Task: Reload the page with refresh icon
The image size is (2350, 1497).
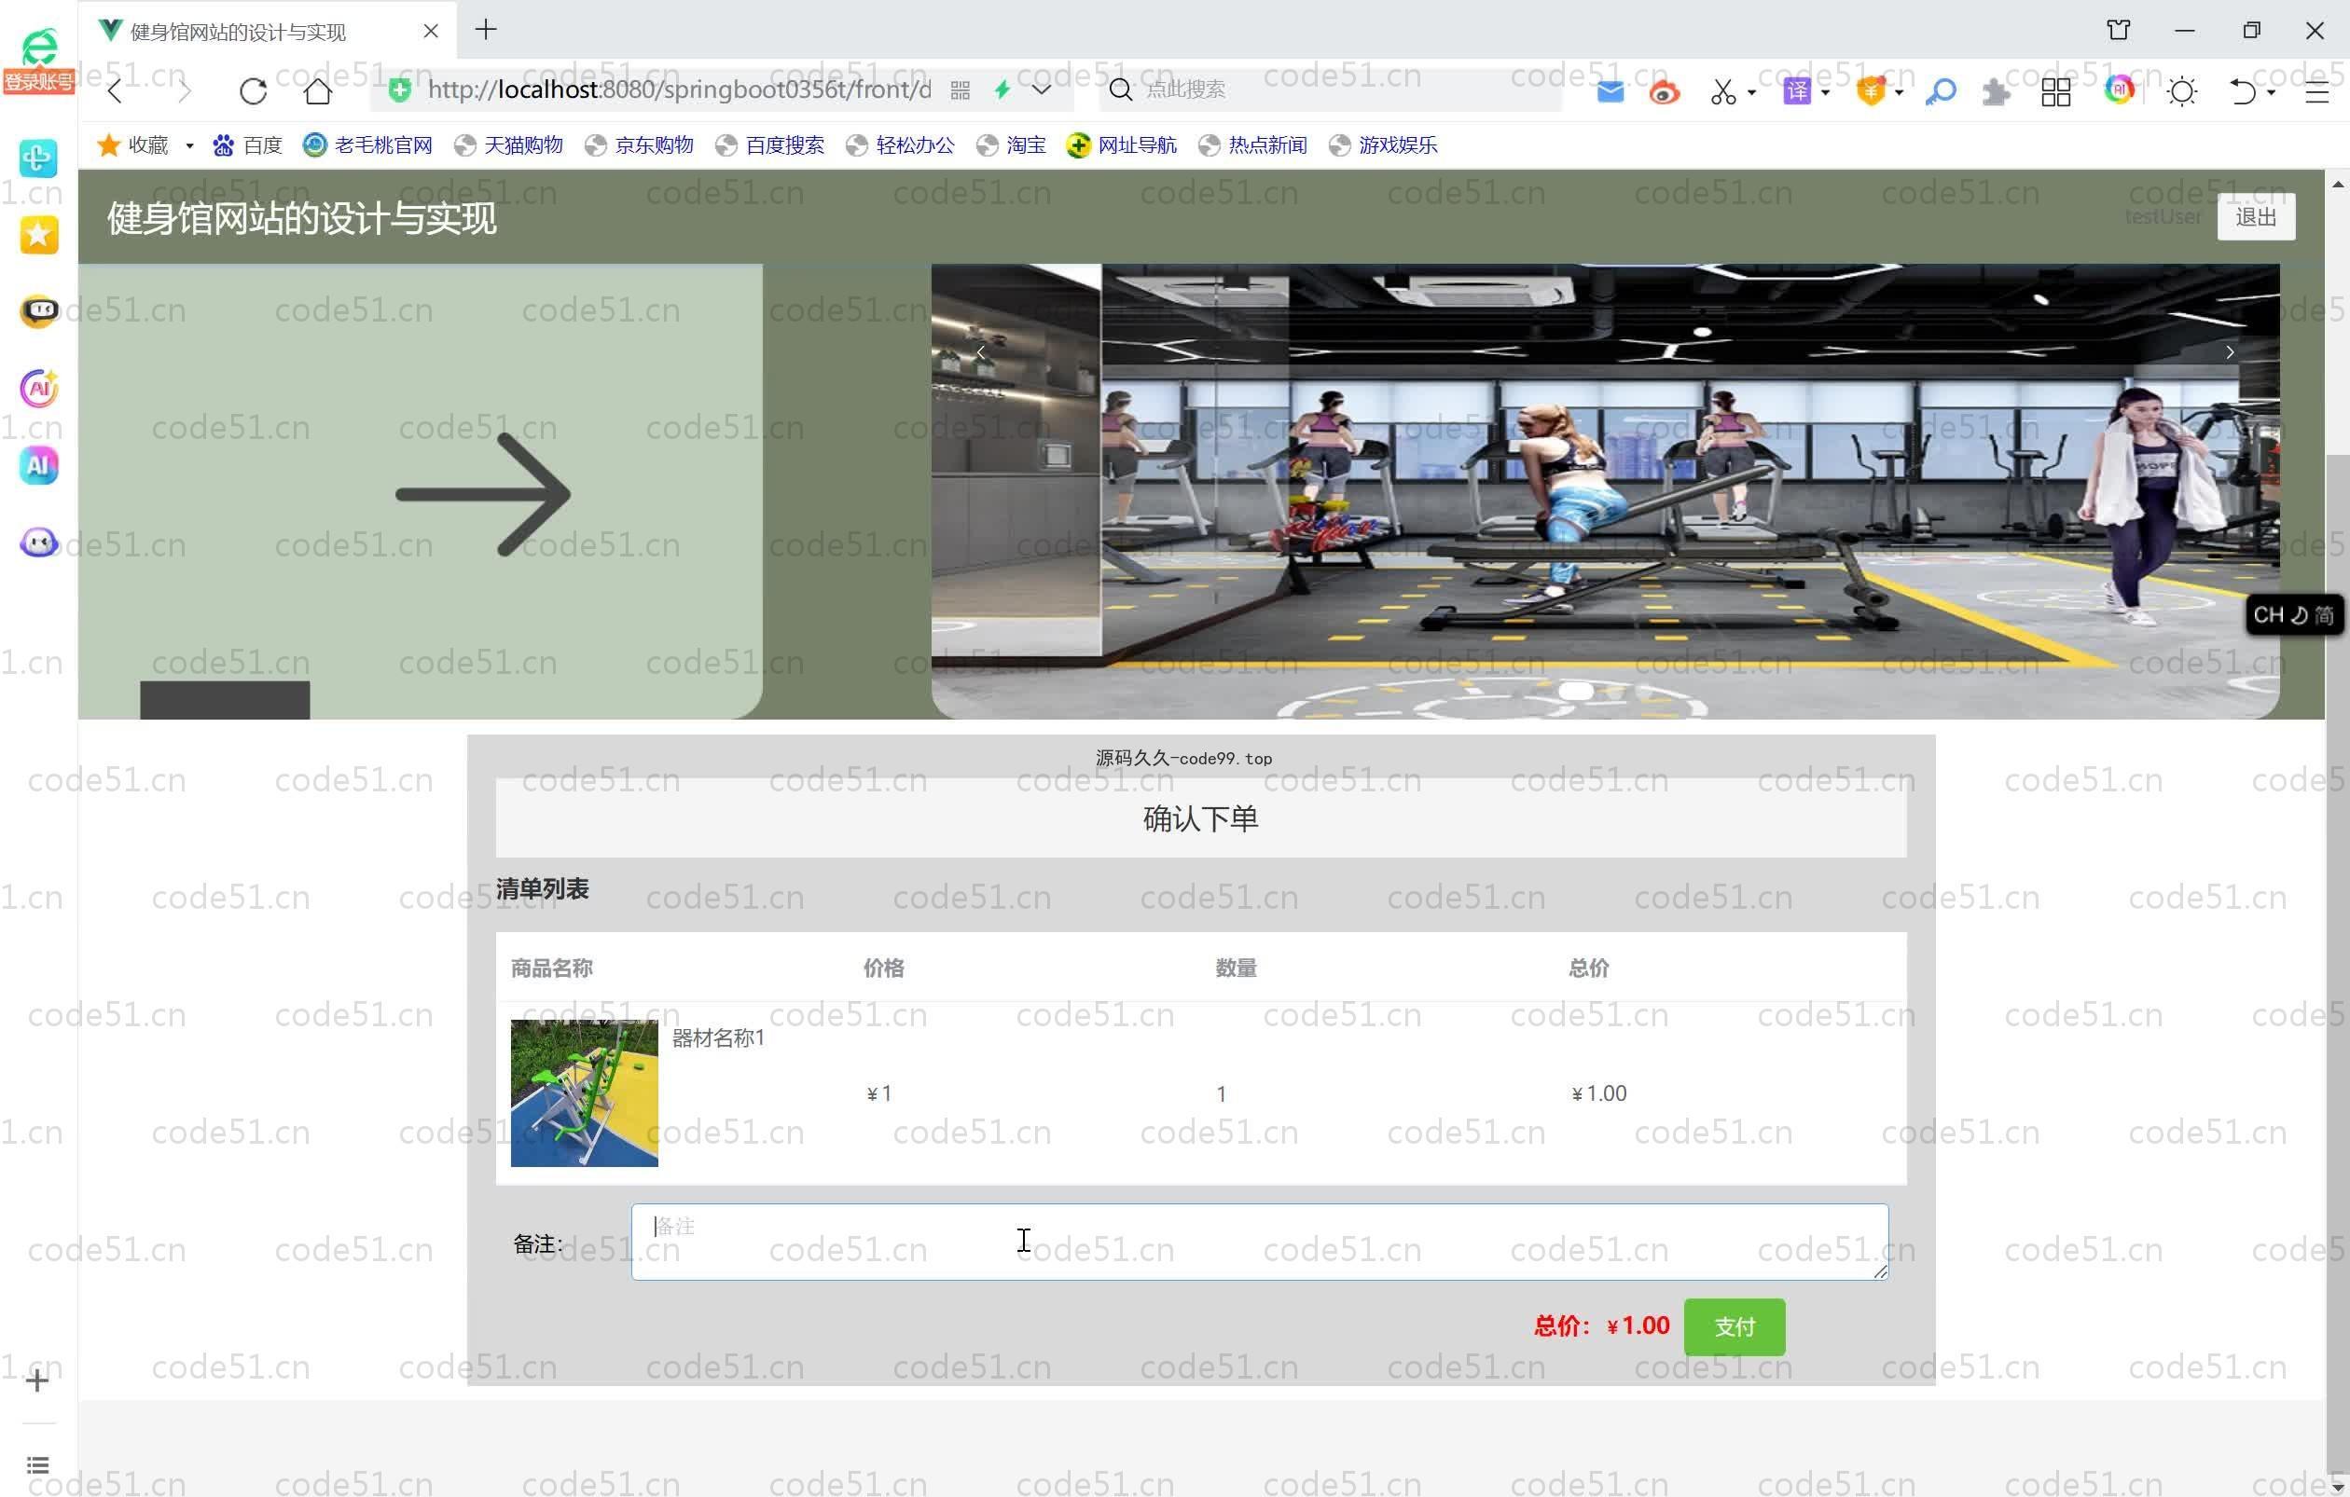Action: point(253,90)
